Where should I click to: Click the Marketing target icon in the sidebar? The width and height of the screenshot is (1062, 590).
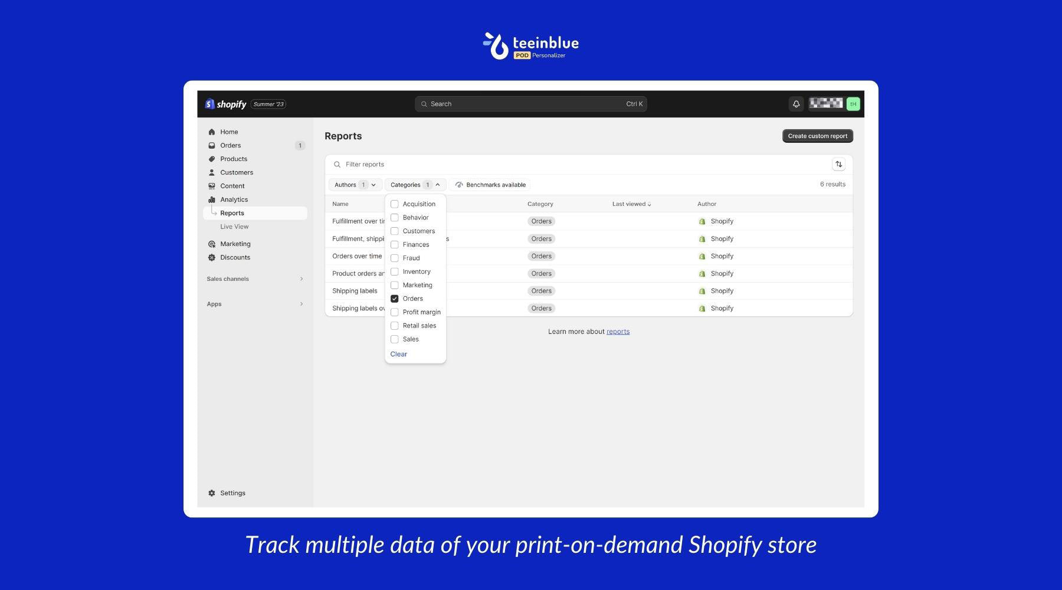(212, 244)
